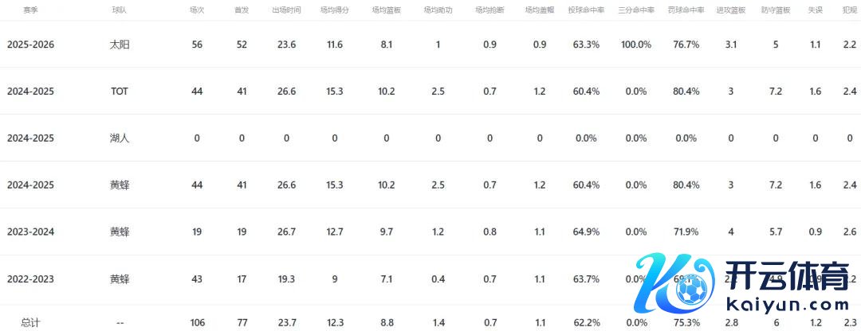Click the 三分命中率 column header
The image size is (861, 331).
coord(636,11)
